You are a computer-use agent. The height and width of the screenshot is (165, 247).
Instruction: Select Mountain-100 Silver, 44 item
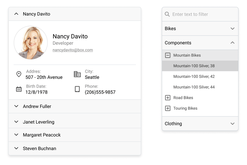pos(194,87)
